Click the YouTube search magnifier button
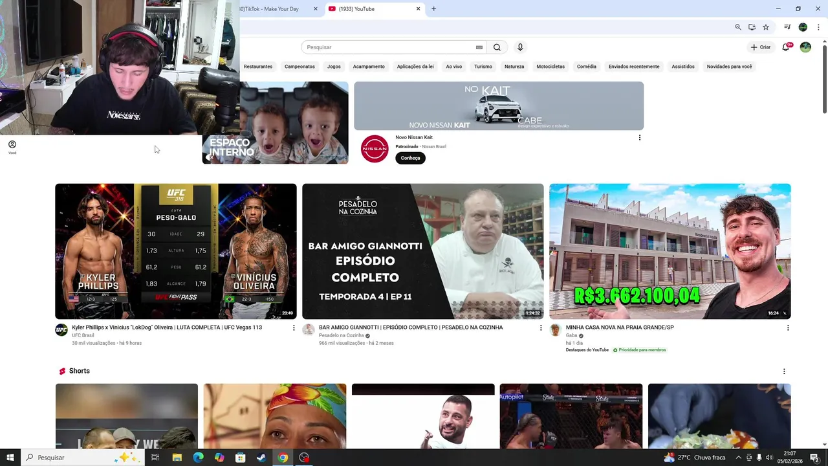 (x=497, y=47)
